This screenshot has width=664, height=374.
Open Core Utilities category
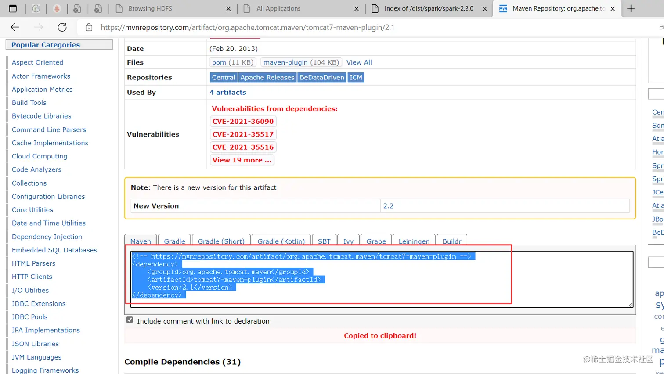point(32,209)
